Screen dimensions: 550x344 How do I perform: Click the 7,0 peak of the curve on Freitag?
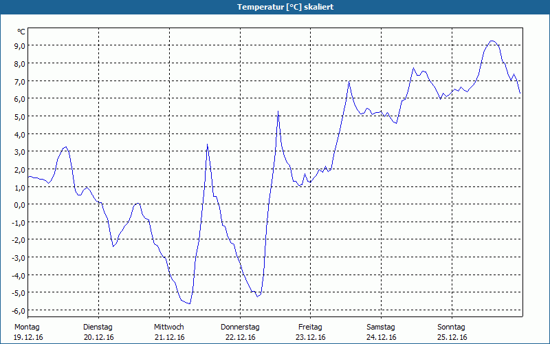click(x=349, y=81)
